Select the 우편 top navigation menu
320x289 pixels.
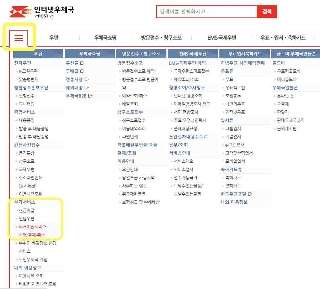coord(54,38)
